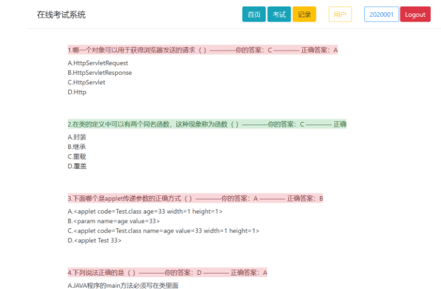Click option B.HttpServletResponse
Image resolution: width=441 pixels, height=289 pixels.
[x=100, y=73]
